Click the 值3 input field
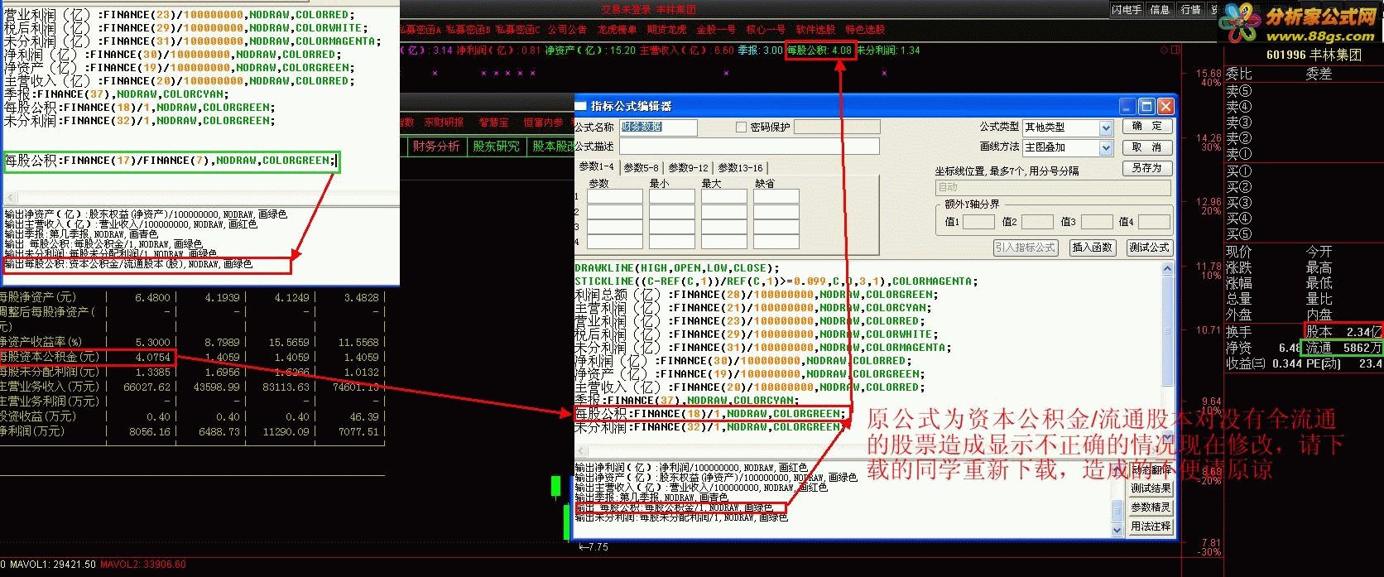Screen dimensions: 1384x577 coord(1097,222)
